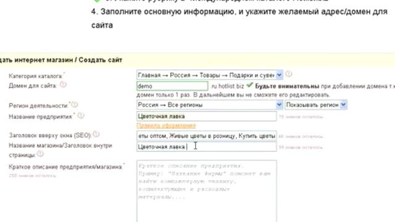Screen dimensions: 395x222
Task: Click the Краткое описание предприятия/магазина label
Action: click(x=65, y=167)
